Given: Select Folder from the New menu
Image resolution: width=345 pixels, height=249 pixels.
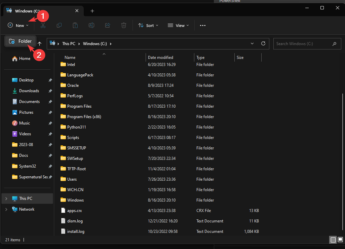Looking at the screenshot, I should pyautogui.click(x=21, y=41).
